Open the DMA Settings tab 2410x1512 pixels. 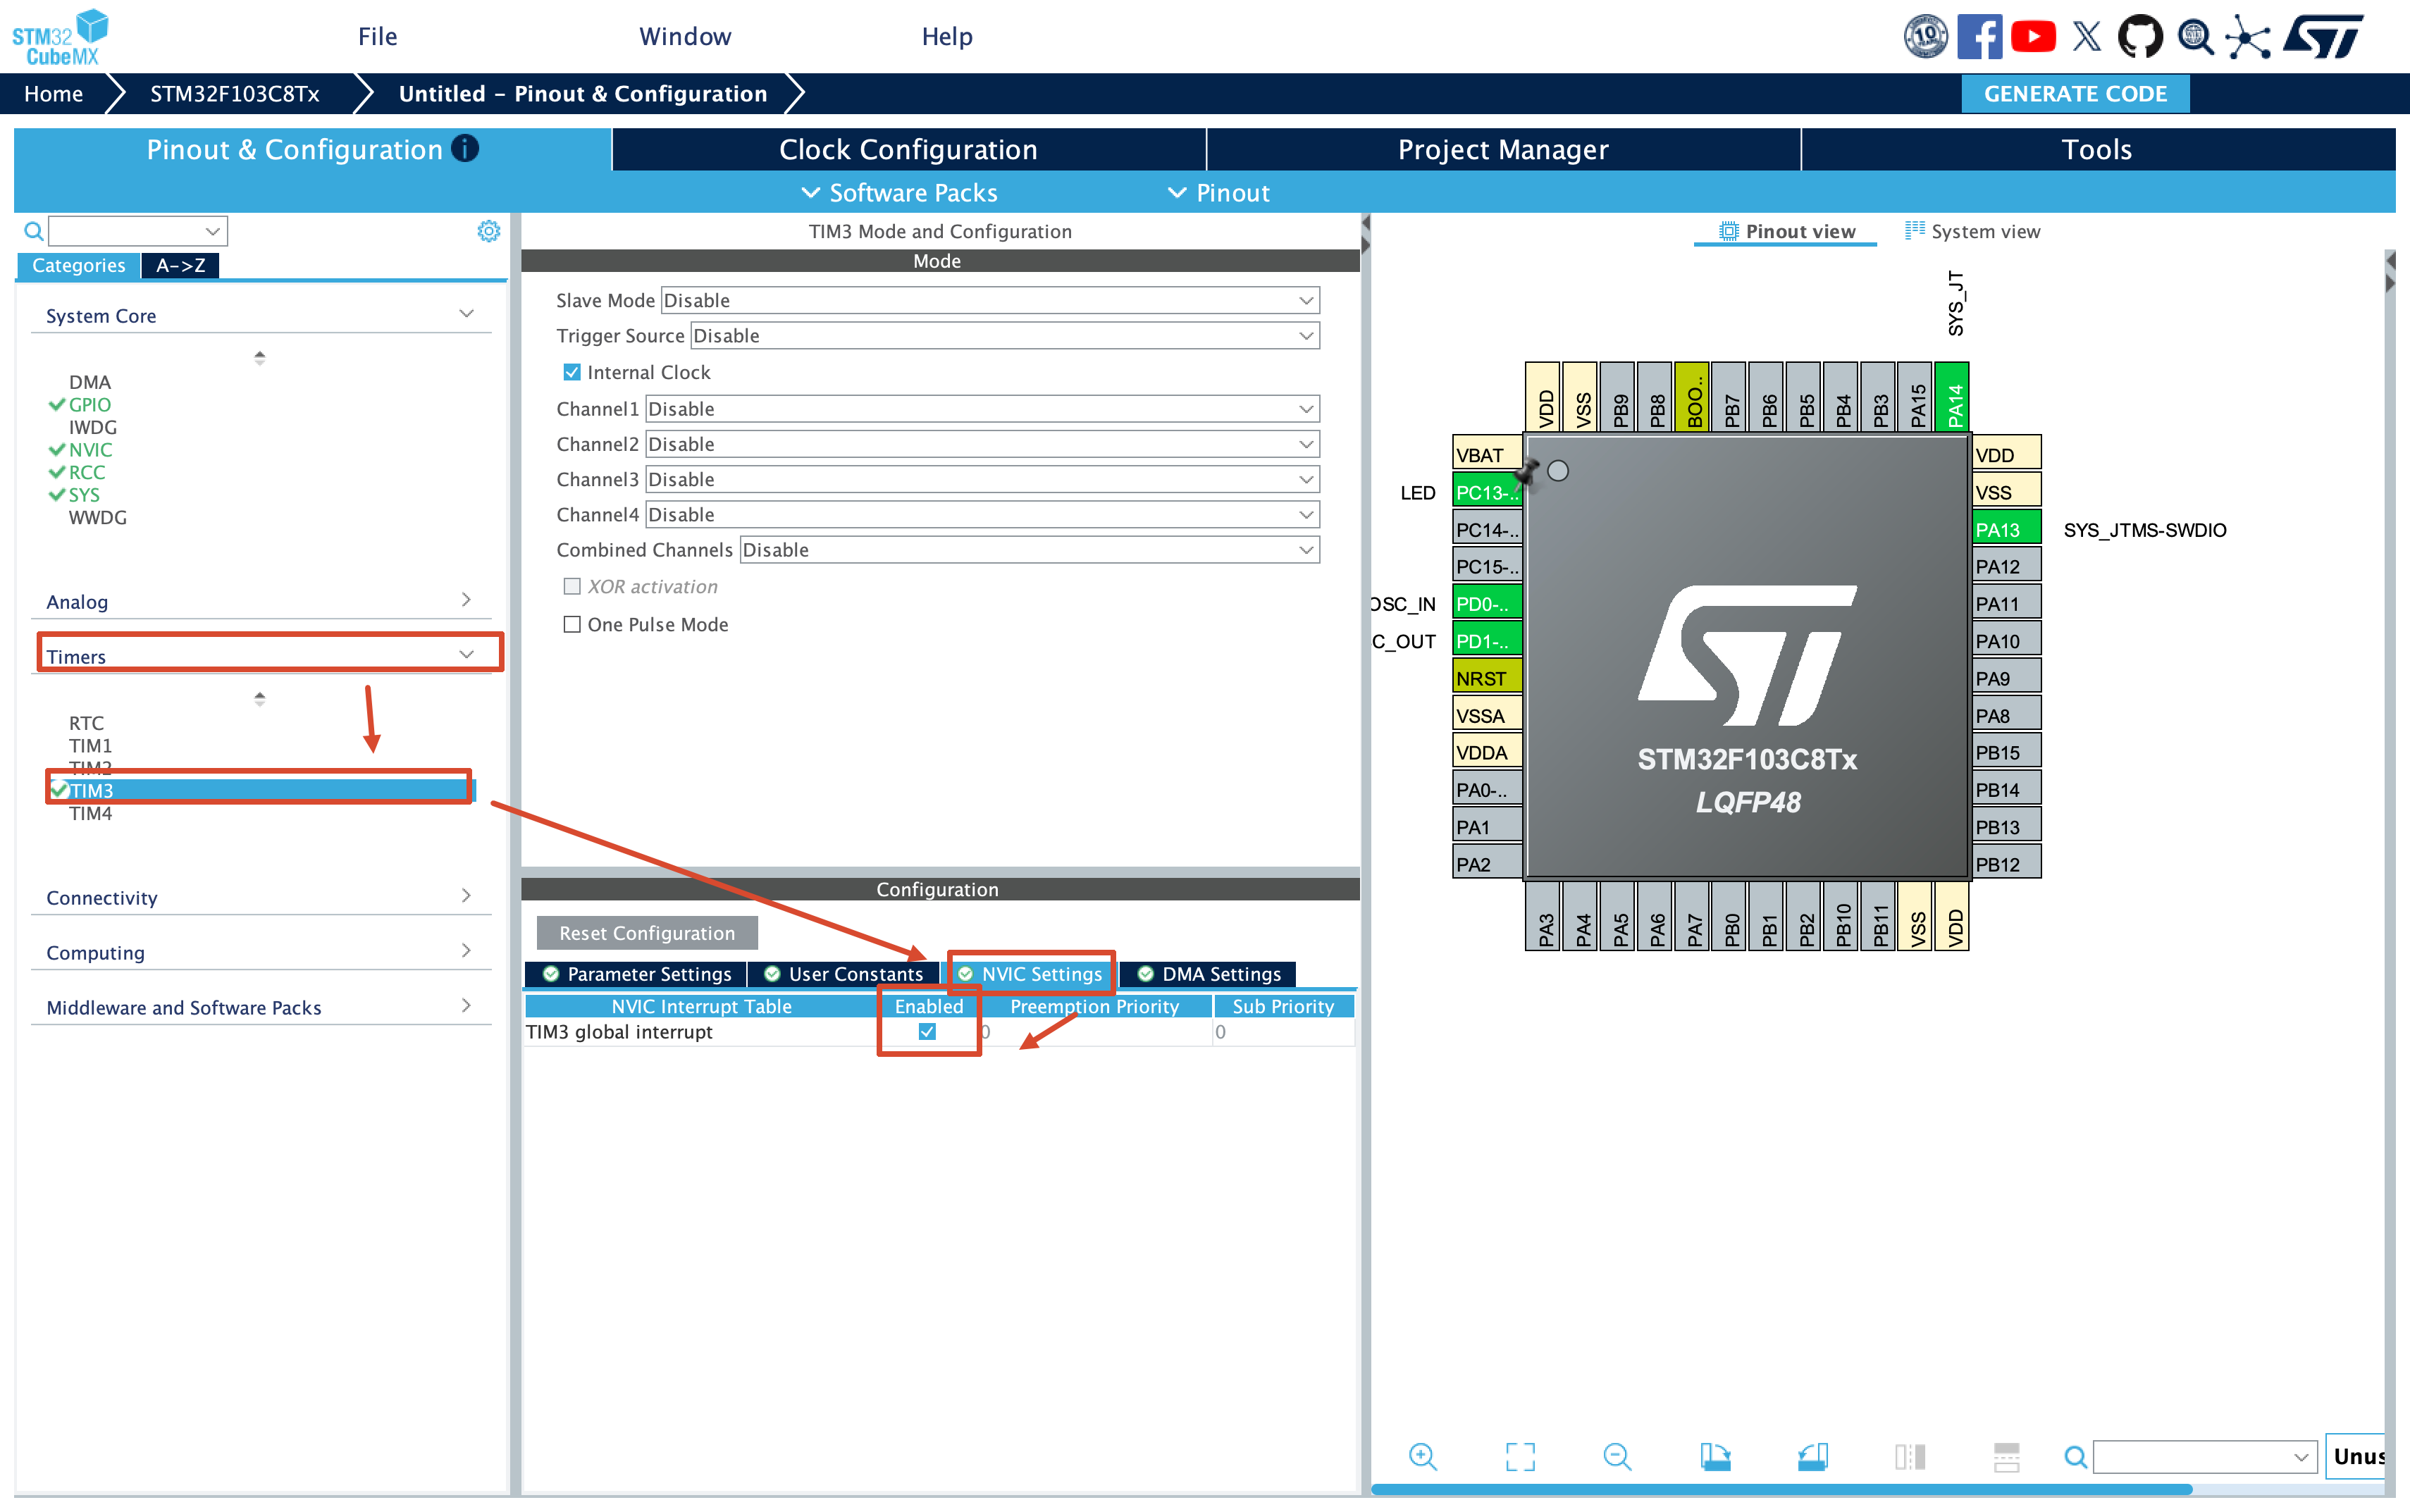pyautogui.click(x=1208, y=974)
